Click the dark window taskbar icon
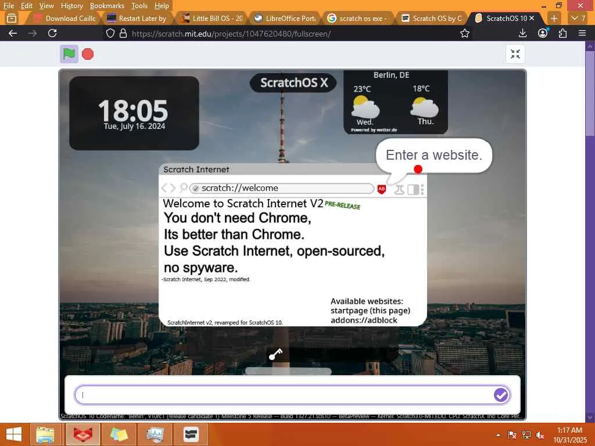 (191, 434)
